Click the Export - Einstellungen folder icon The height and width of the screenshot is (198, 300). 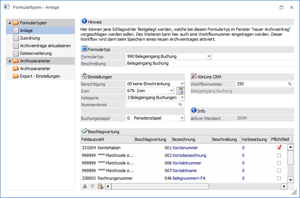click(x=16, y=76)
